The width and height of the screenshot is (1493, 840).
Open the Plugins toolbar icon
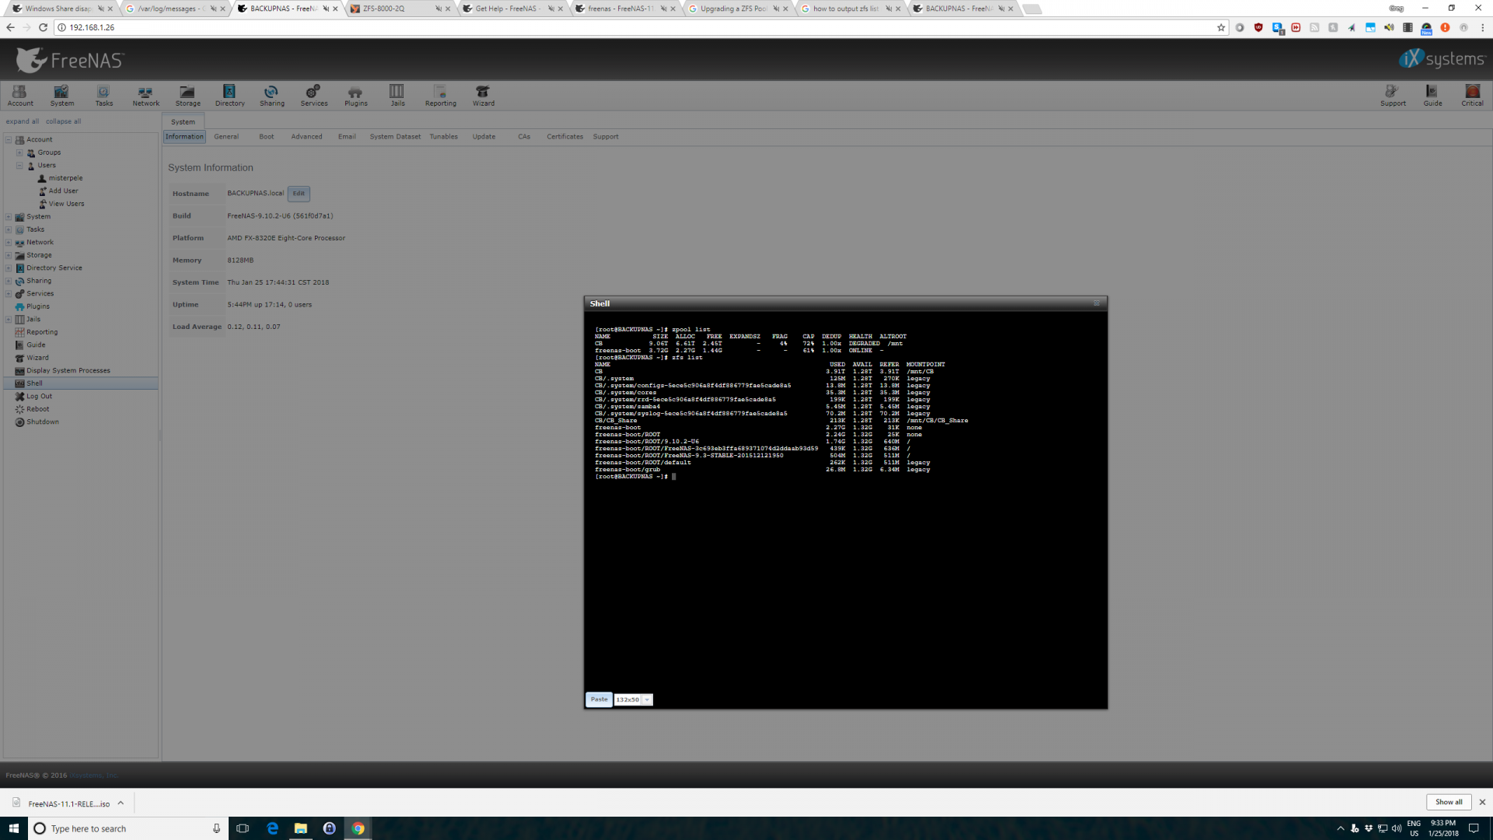click(355, 96)
